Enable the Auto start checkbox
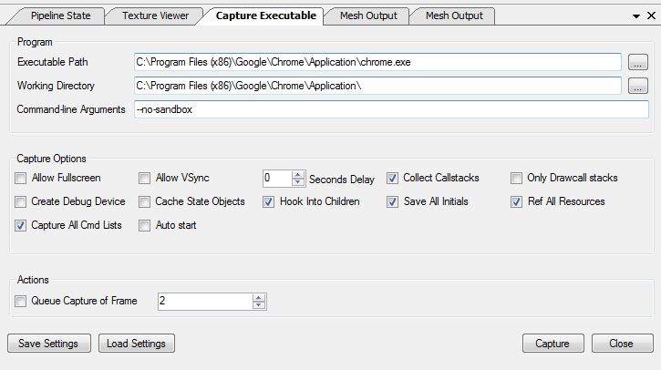Screen dimensions: 661x370 point(145,225)
